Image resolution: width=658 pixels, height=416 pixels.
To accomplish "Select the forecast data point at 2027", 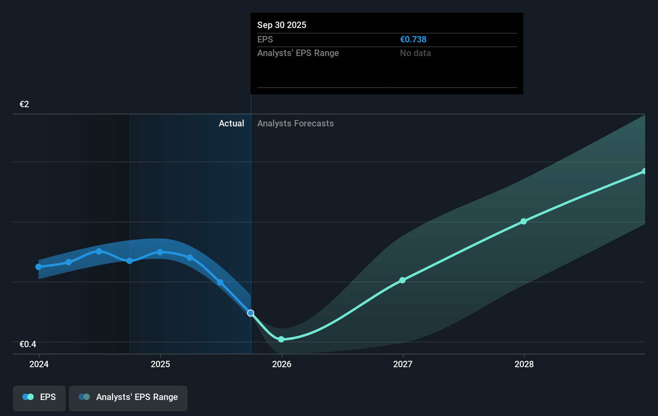I will tap(402, 280).
